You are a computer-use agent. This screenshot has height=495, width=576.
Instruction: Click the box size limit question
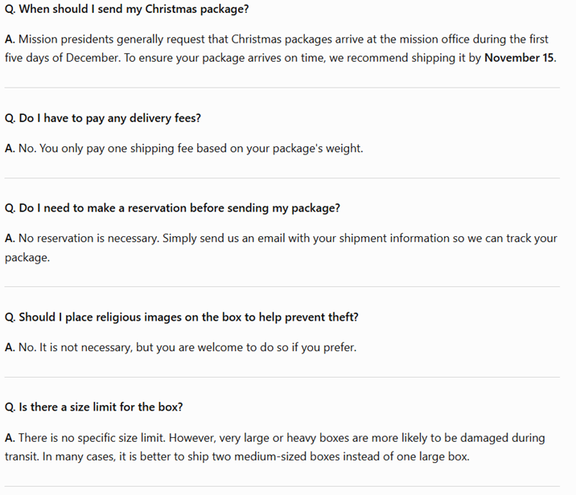point(93,407)
